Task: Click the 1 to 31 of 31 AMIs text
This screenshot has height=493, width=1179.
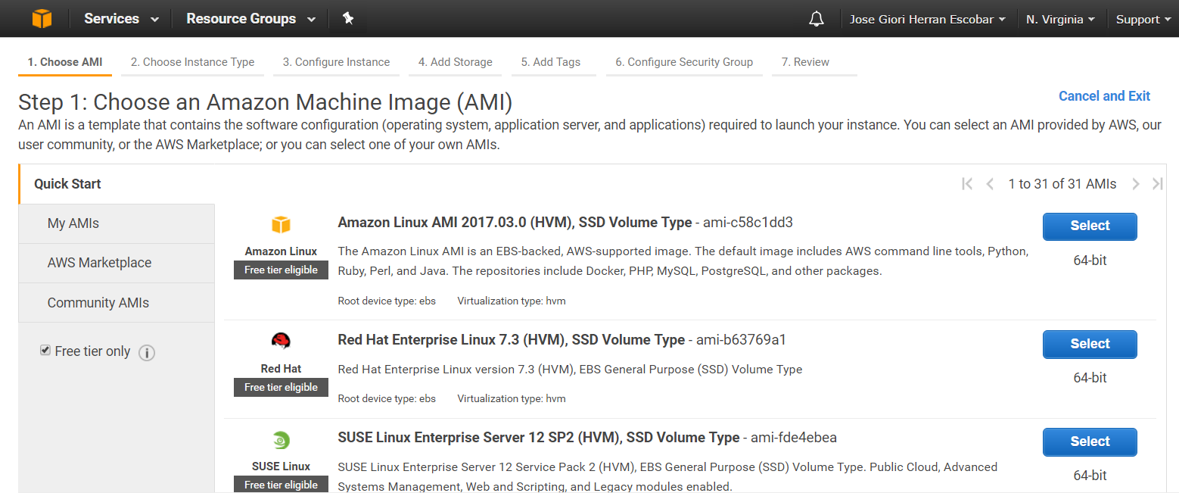Action: [1062, 184]
